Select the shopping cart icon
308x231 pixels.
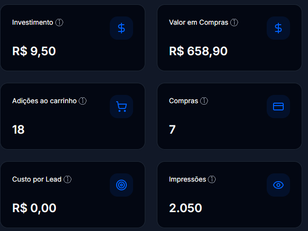[x=121, y=107]
